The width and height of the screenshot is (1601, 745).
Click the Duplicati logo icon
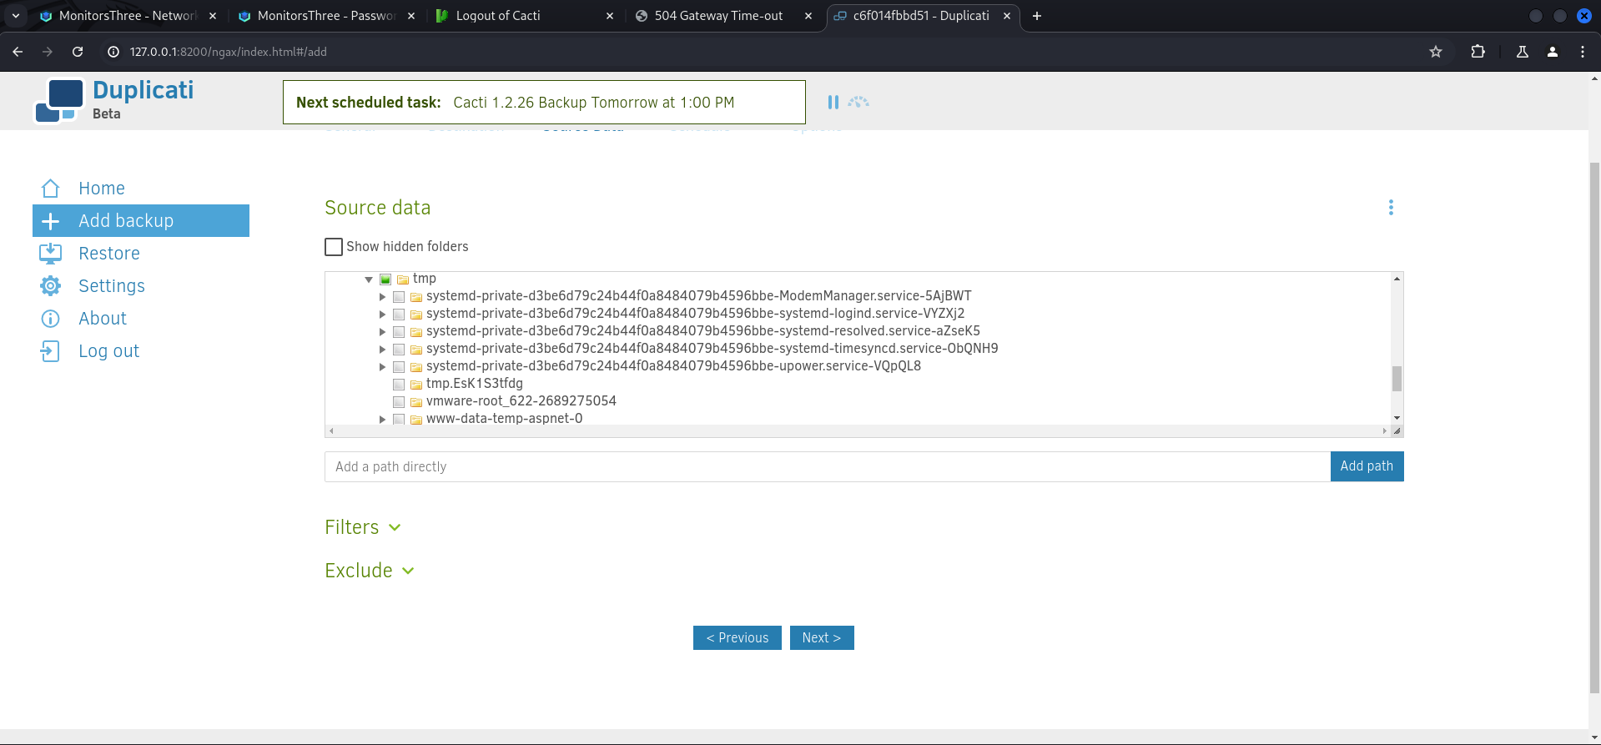click(59, 101)
